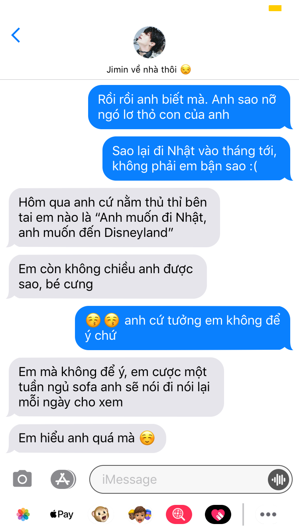Select the monkey Animoji icon
Image resolution: width=299 pixels, height=532 pixels.
[100, 514]
